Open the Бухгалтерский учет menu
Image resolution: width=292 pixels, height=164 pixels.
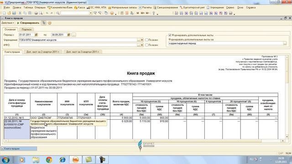pos(193,8)
